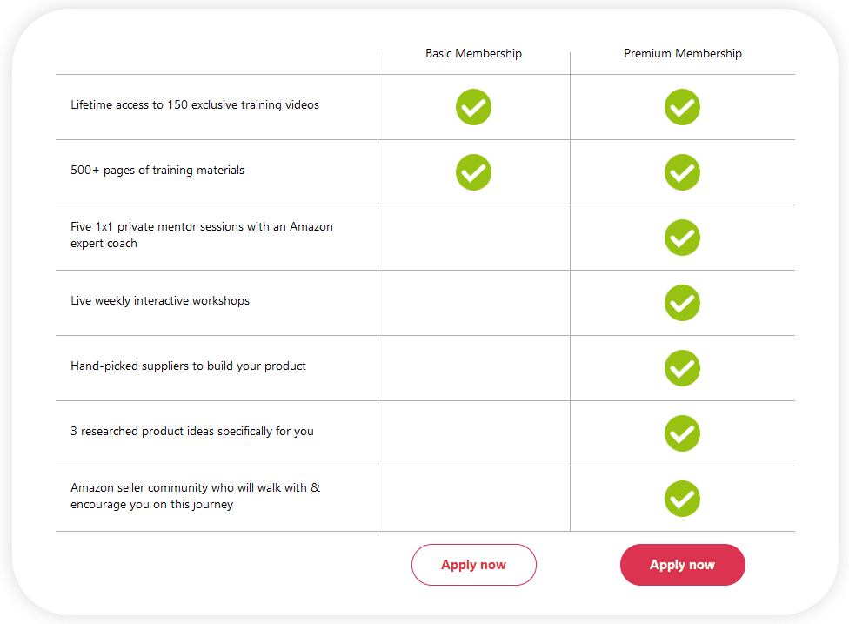
Task: Click '500+ pages of training materials' row label
Action: coord(157,170)
